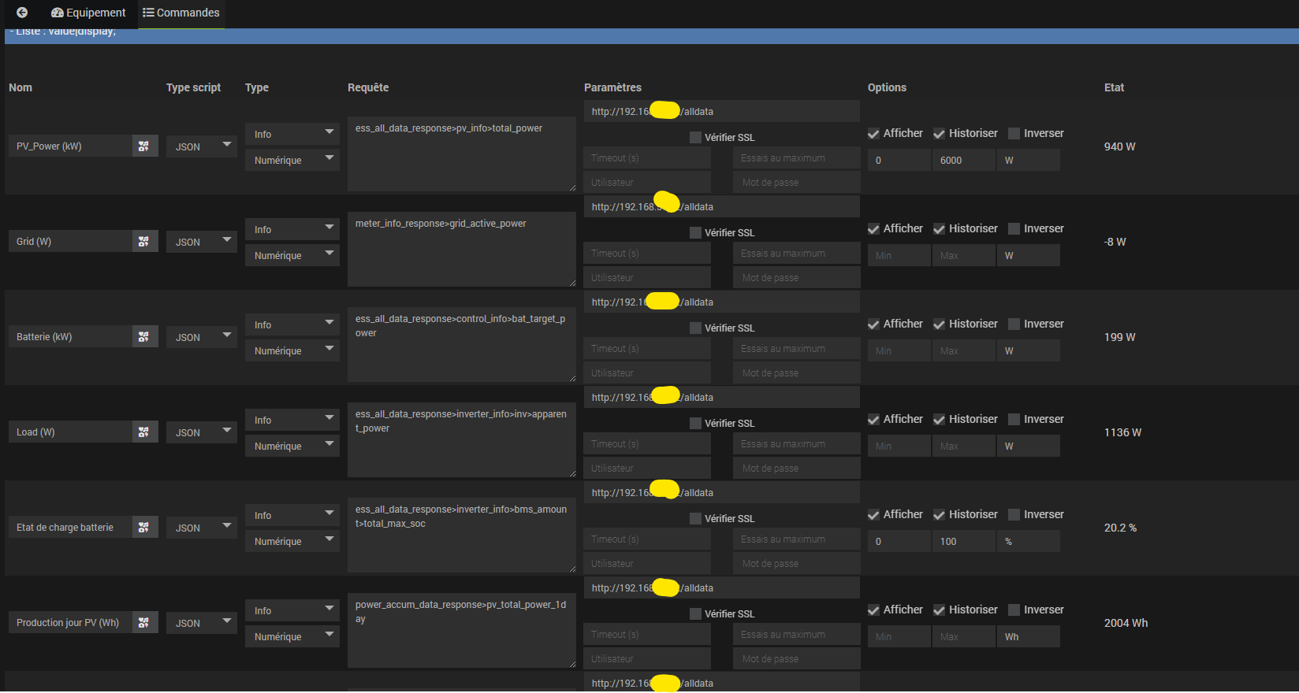
Task: Uncheck Afficher for Production jour PV (Wh)
Action: pos(873,610)
